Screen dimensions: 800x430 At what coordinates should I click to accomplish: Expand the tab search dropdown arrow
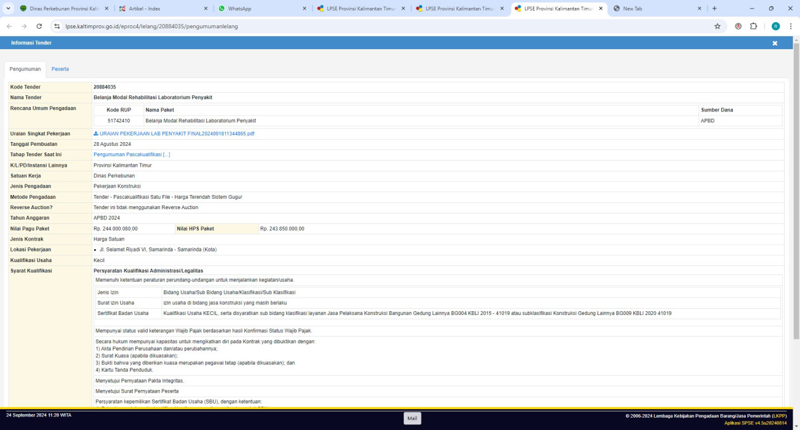click(8, 9)
